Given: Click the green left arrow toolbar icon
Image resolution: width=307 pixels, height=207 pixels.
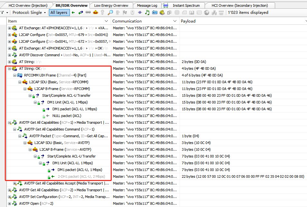Looking at the screenshot, I should tap(73, 13).
